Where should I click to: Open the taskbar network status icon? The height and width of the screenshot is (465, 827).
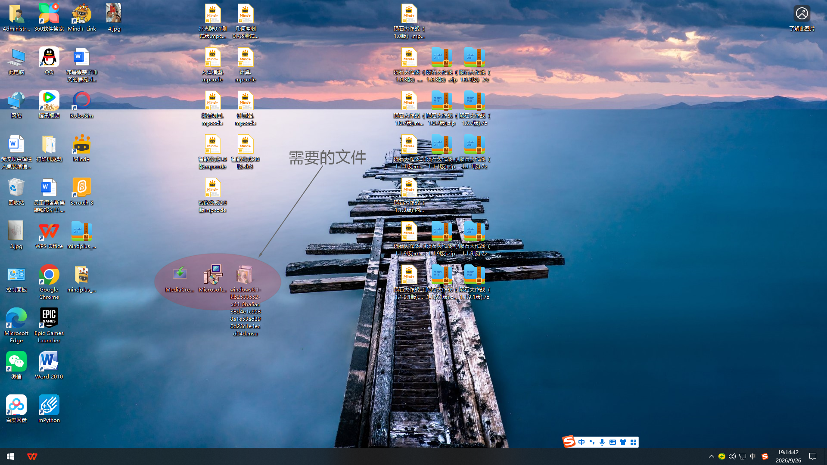(743, 456)
